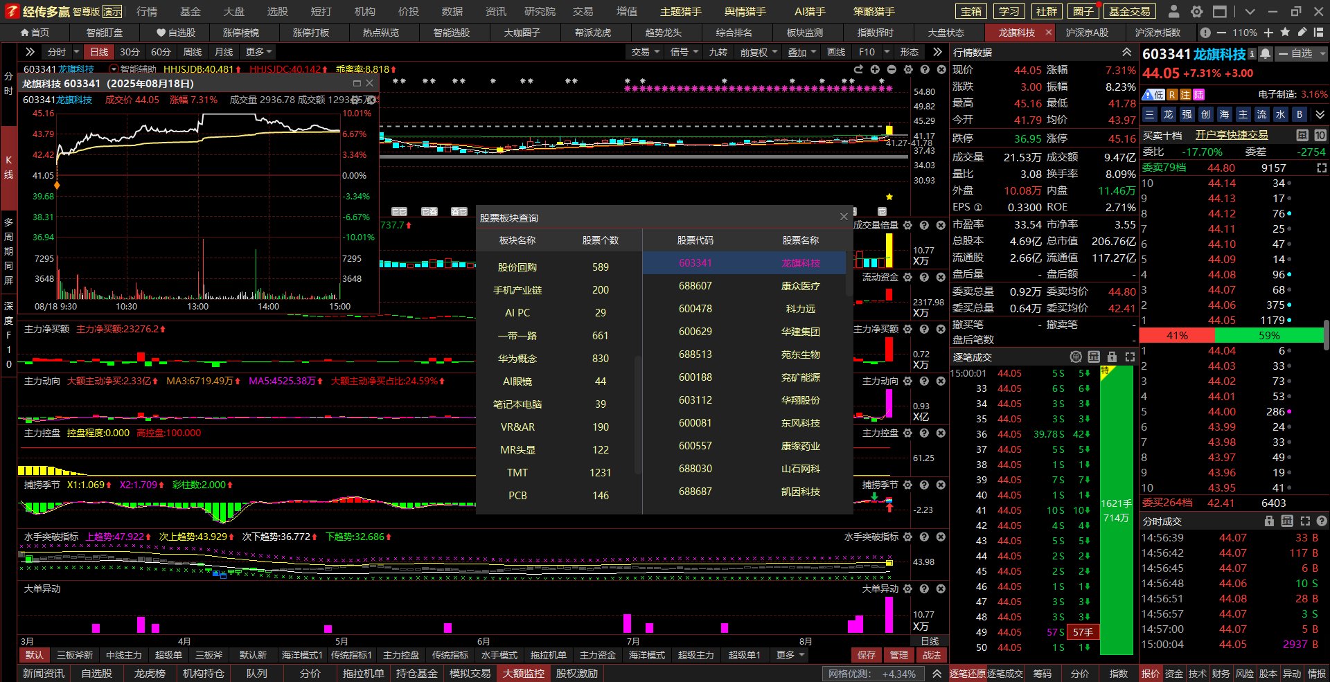Expand more tag buttons chevron
Viewport: 1330px width, 682px height.
pos(1320,114)
